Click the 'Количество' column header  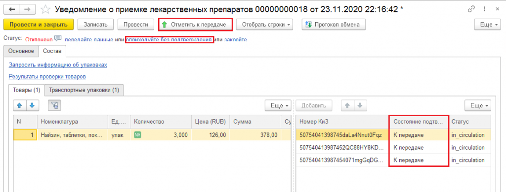161,122
